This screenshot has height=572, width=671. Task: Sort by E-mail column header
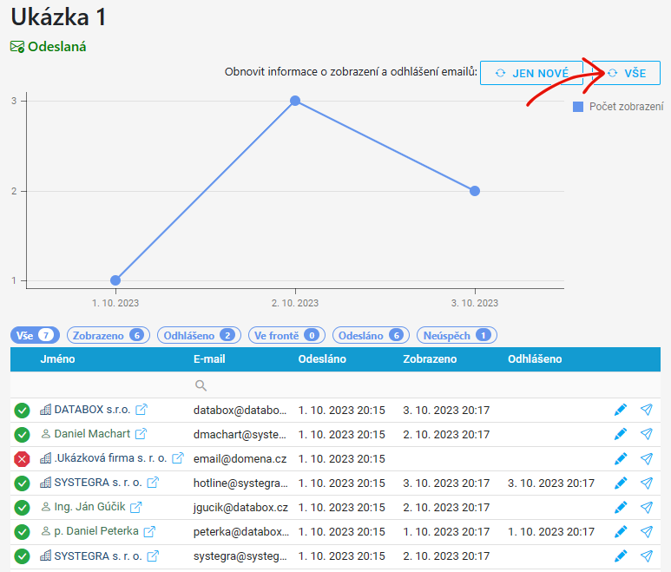[209, 359]
